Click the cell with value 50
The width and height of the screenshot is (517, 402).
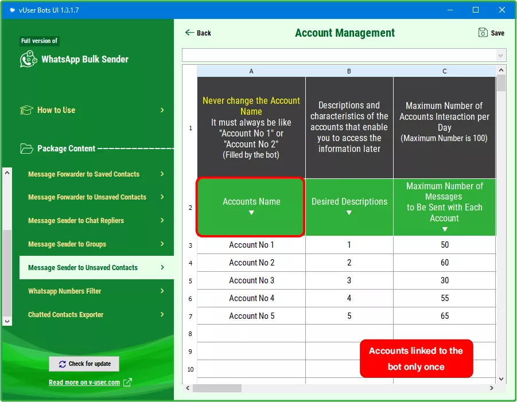(445, 245)
